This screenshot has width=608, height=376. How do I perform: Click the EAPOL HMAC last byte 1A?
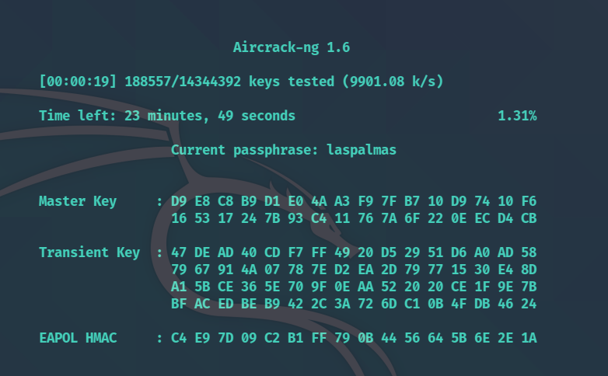click(529, 338)
